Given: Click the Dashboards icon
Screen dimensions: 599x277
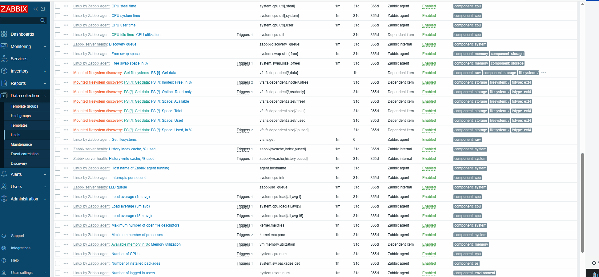Looking at the screenshot, I should 4,34.
